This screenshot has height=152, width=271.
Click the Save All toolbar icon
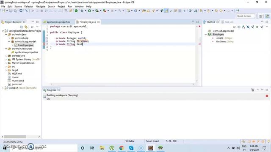coord(15,11)
